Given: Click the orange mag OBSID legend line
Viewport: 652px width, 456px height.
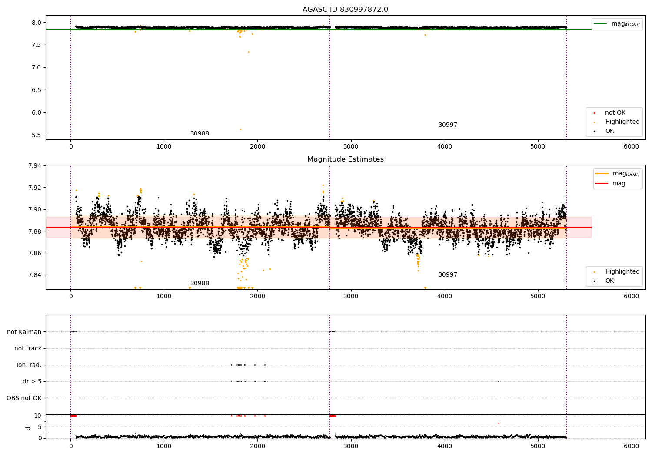Looking at the screenshot, I should click(602, 173).
